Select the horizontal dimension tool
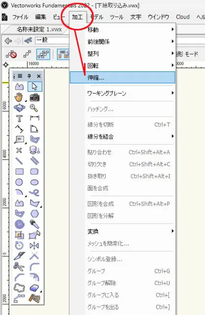205x315 pixels. point(34,118)
